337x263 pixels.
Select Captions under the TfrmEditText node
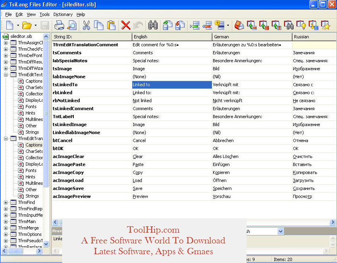[x=34, y=81]
